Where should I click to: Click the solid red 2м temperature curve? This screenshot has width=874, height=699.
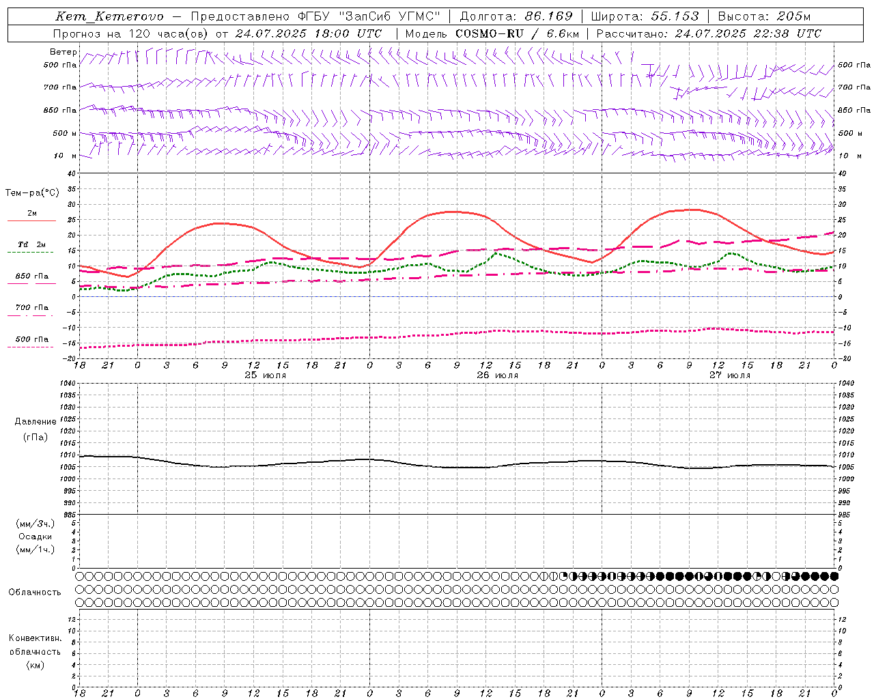click(457, 212)
